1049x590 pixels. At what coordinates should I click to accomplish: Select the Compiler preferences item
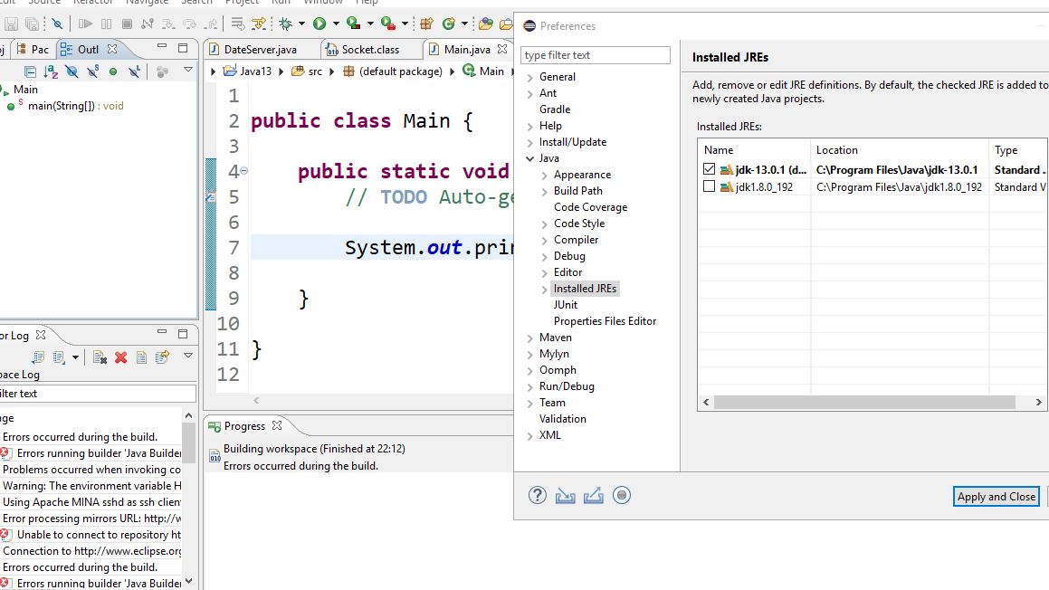tap(576, 240)
